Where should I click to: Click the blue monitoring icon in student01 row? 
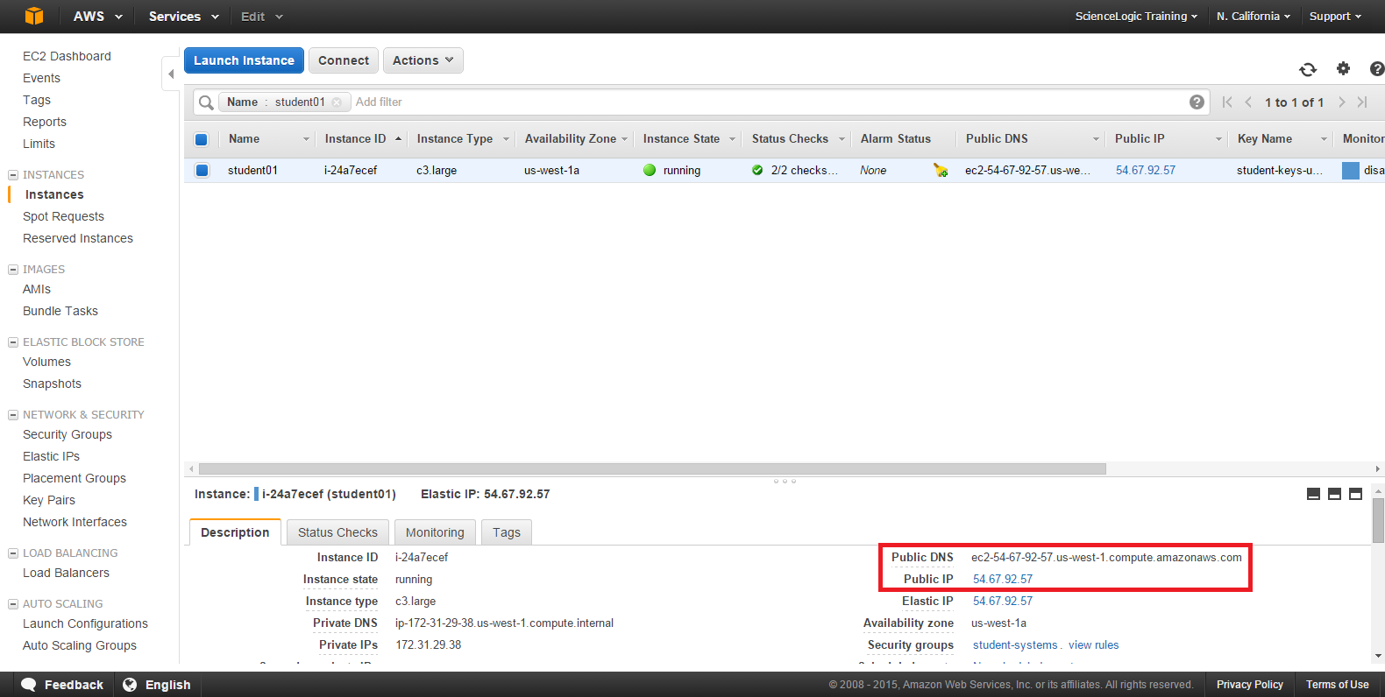(x=1351, y=170)
